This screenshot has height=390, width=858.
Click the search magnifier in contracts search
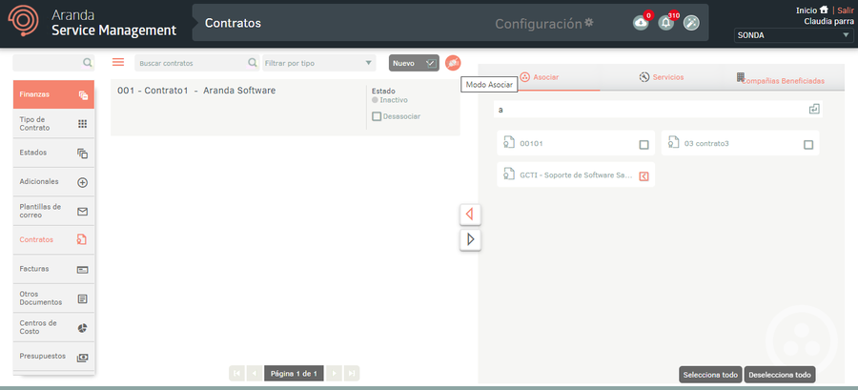pyautogui.click(x=253, y=63)
